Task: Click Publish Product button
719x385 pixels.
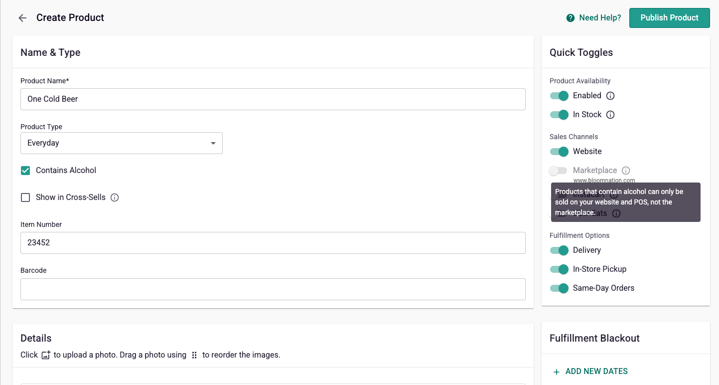Action: (x=670, y=18)
